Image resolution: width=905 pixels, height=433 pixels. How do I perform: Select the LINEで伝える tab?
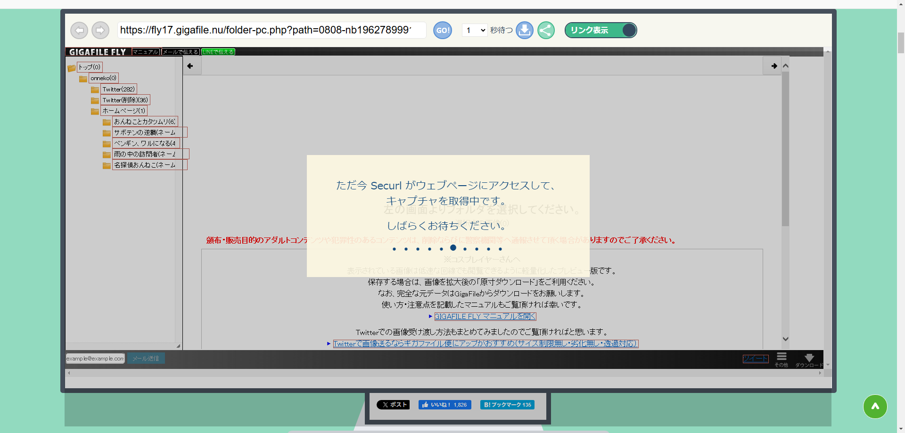coord(218,52)
